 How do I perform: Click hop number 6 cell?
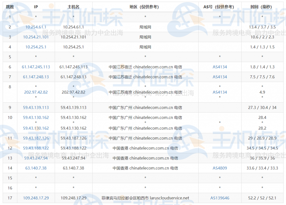click(x=10, y=67)
